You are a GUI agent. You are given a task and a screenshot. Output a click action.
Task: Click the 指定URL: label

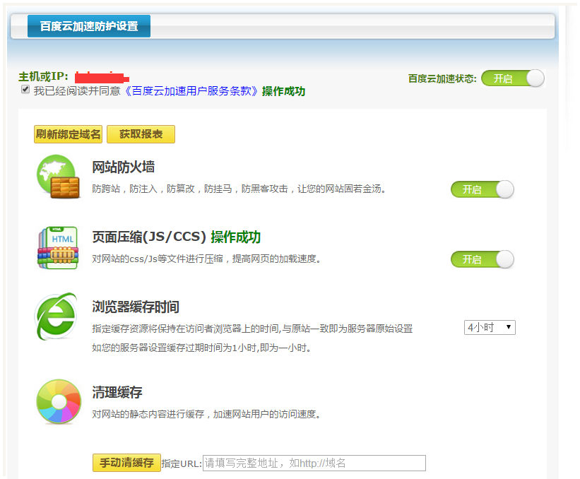coord(182,463)
